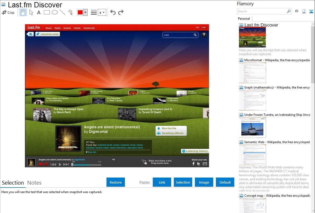Open Last.fm Discover snapshot thumbnail
Screen dimensions: 315x213
pyautogui.click(x=252, y=38)
